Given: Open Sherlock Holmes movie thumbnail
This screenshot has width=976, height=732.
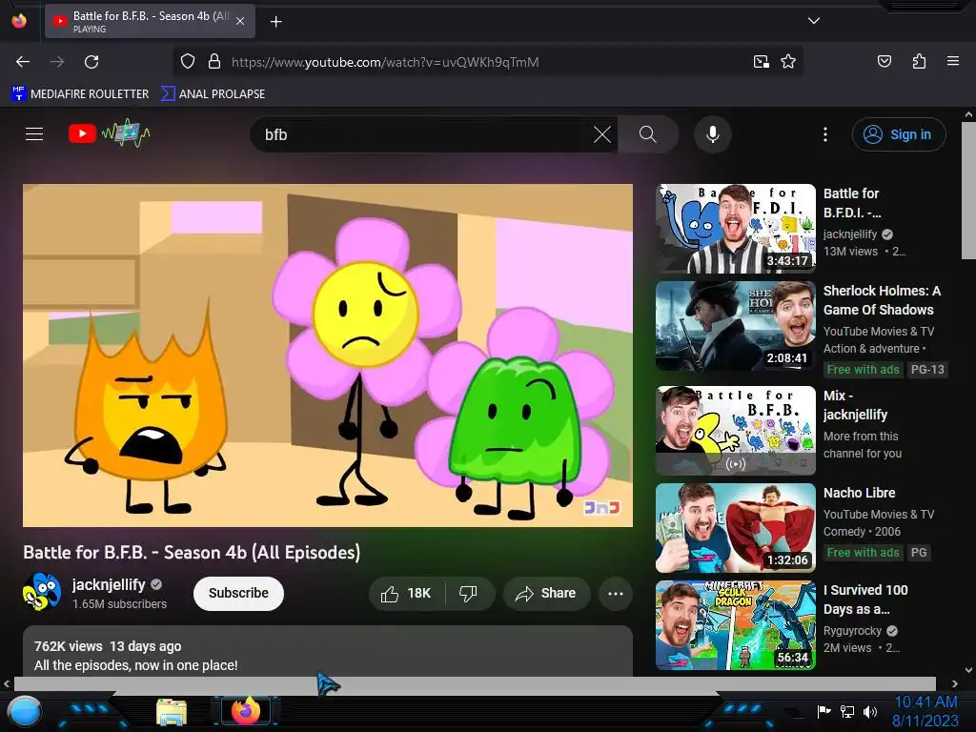Looking at the screenshot, I should [x=736, y=326].
